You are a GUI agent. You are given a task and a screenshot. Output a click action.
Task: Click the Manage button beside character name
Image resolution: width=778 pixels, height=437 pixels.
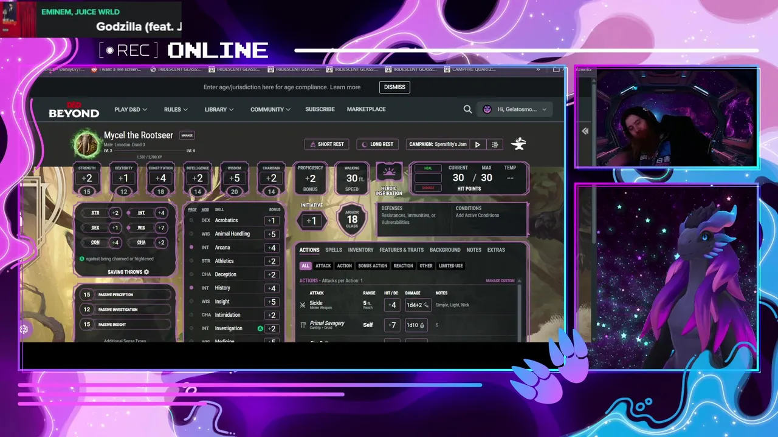pyautogui.click(x=187, y=135)
